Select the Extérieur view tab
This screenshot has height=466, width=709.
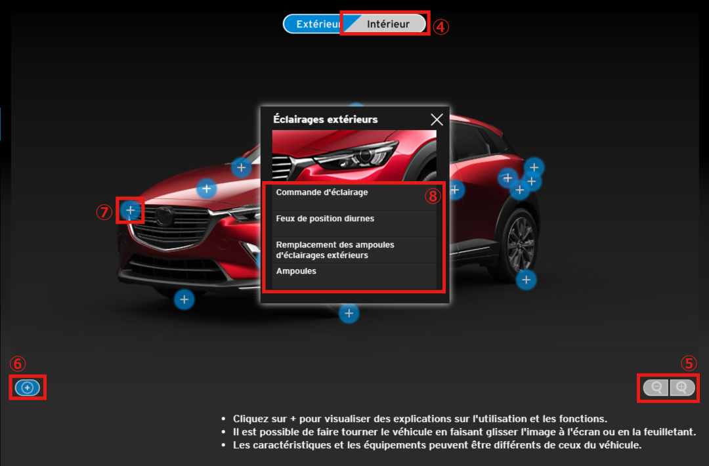click(x=315, y=24)
